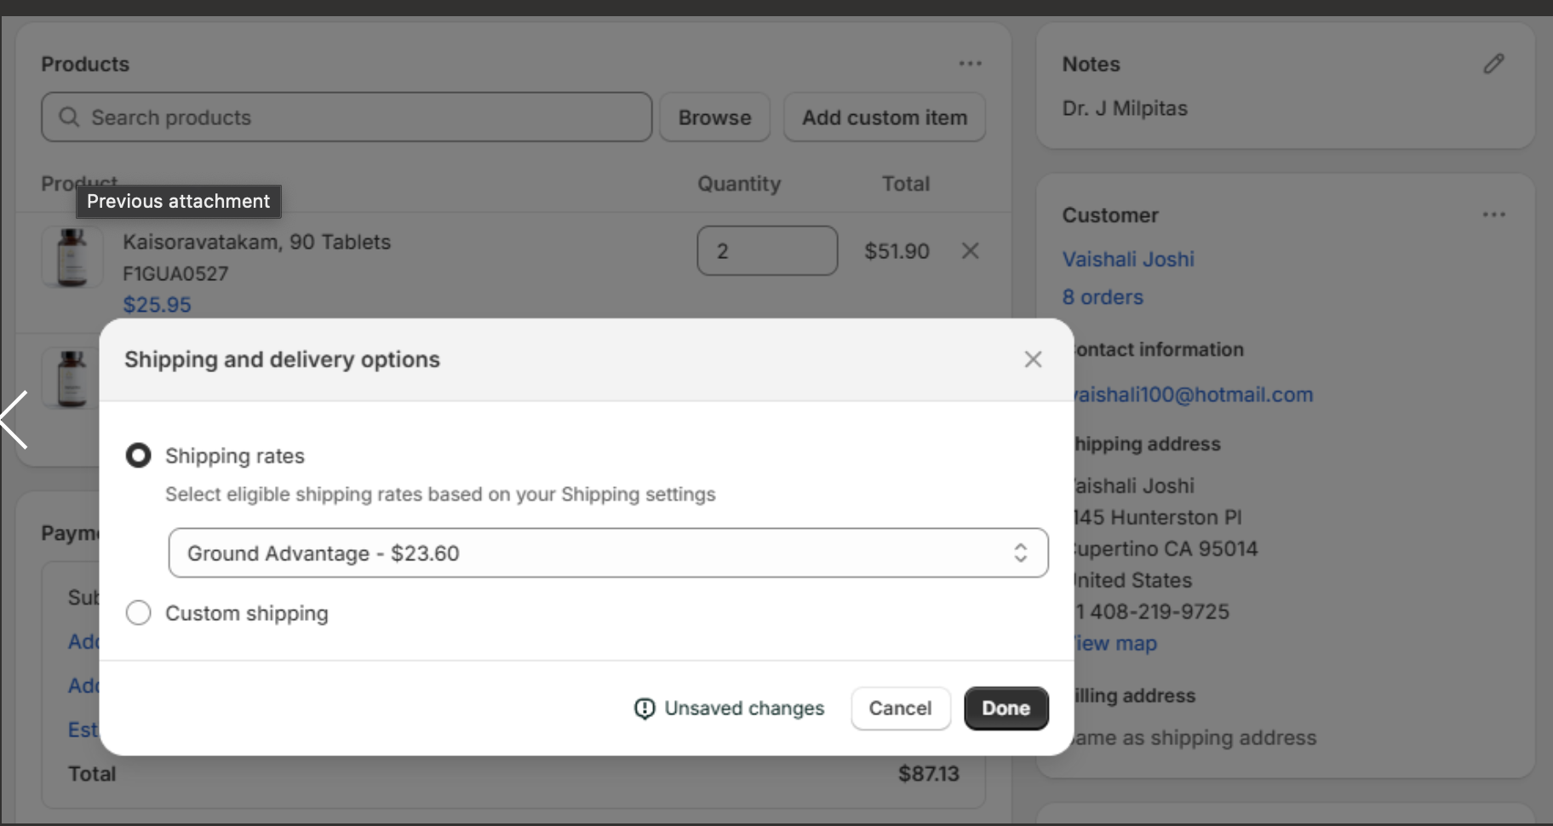Open the 8 orders link
The height and width of the screenshot is (826, 1553).
(1103, 297)
